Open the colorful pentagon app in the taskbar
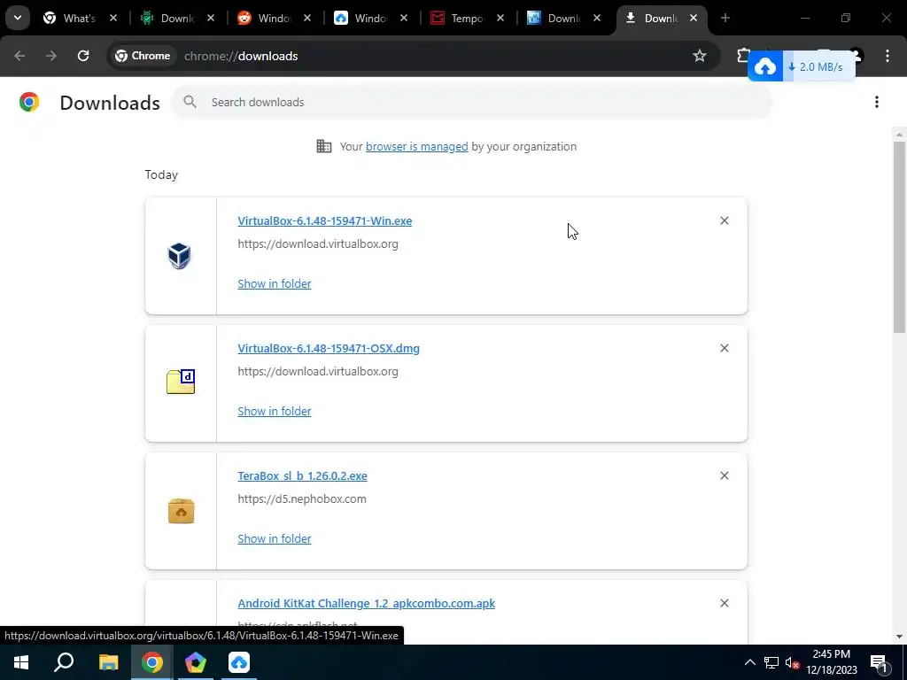The width and height of the screenshot is (907, 680). click(x=196, y=662)
